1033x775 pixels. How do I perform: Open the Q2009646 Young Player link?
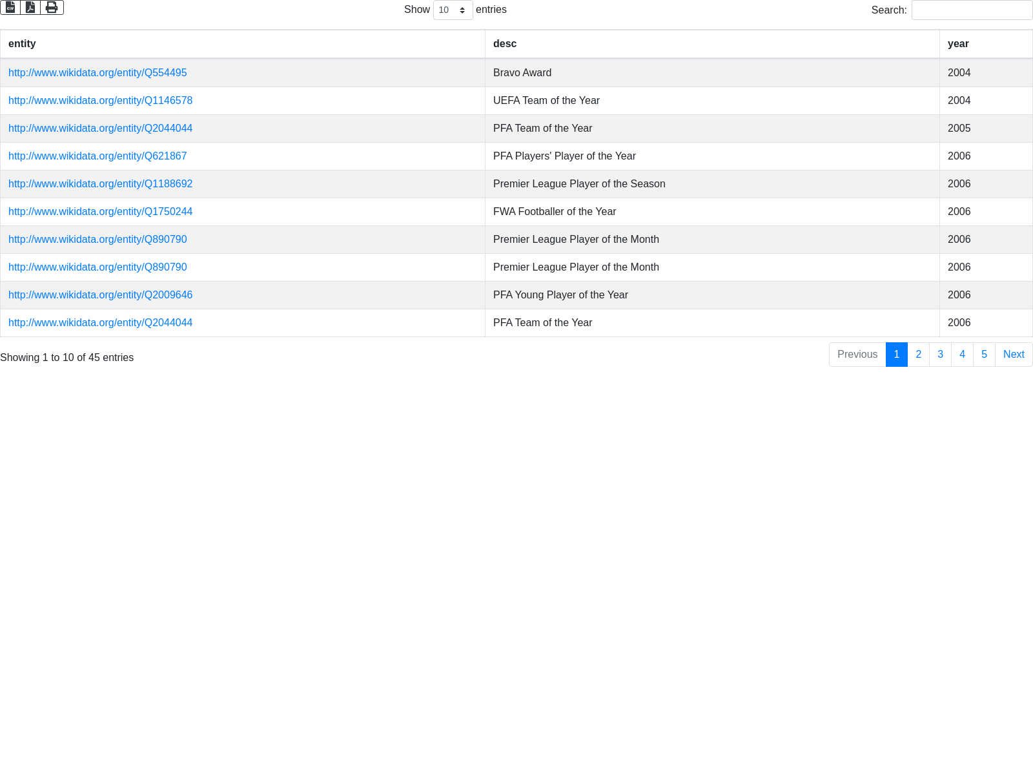[100, 295]
